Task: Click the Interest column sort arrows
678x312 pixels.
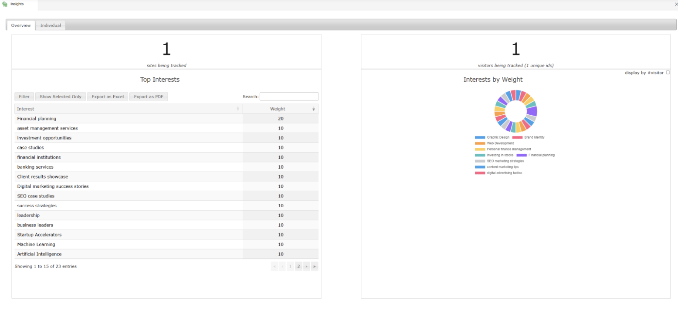Action: (x=237, y=109)
